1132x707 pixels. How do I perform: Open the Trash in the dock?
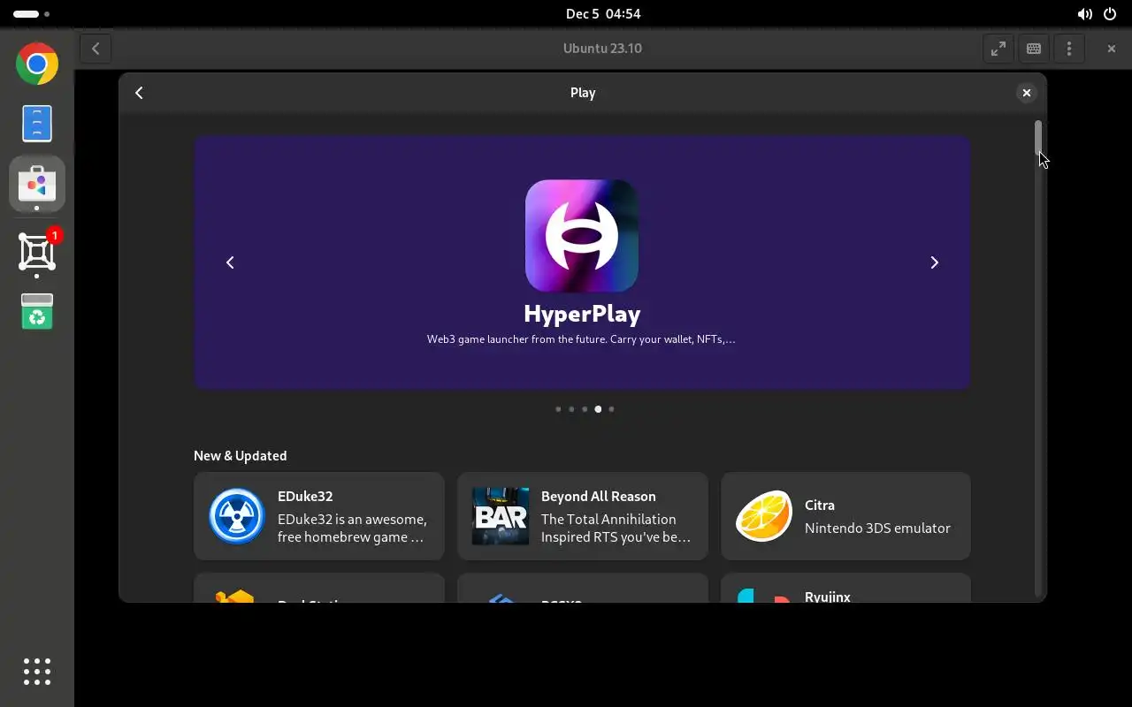click(x=37, y=311)
